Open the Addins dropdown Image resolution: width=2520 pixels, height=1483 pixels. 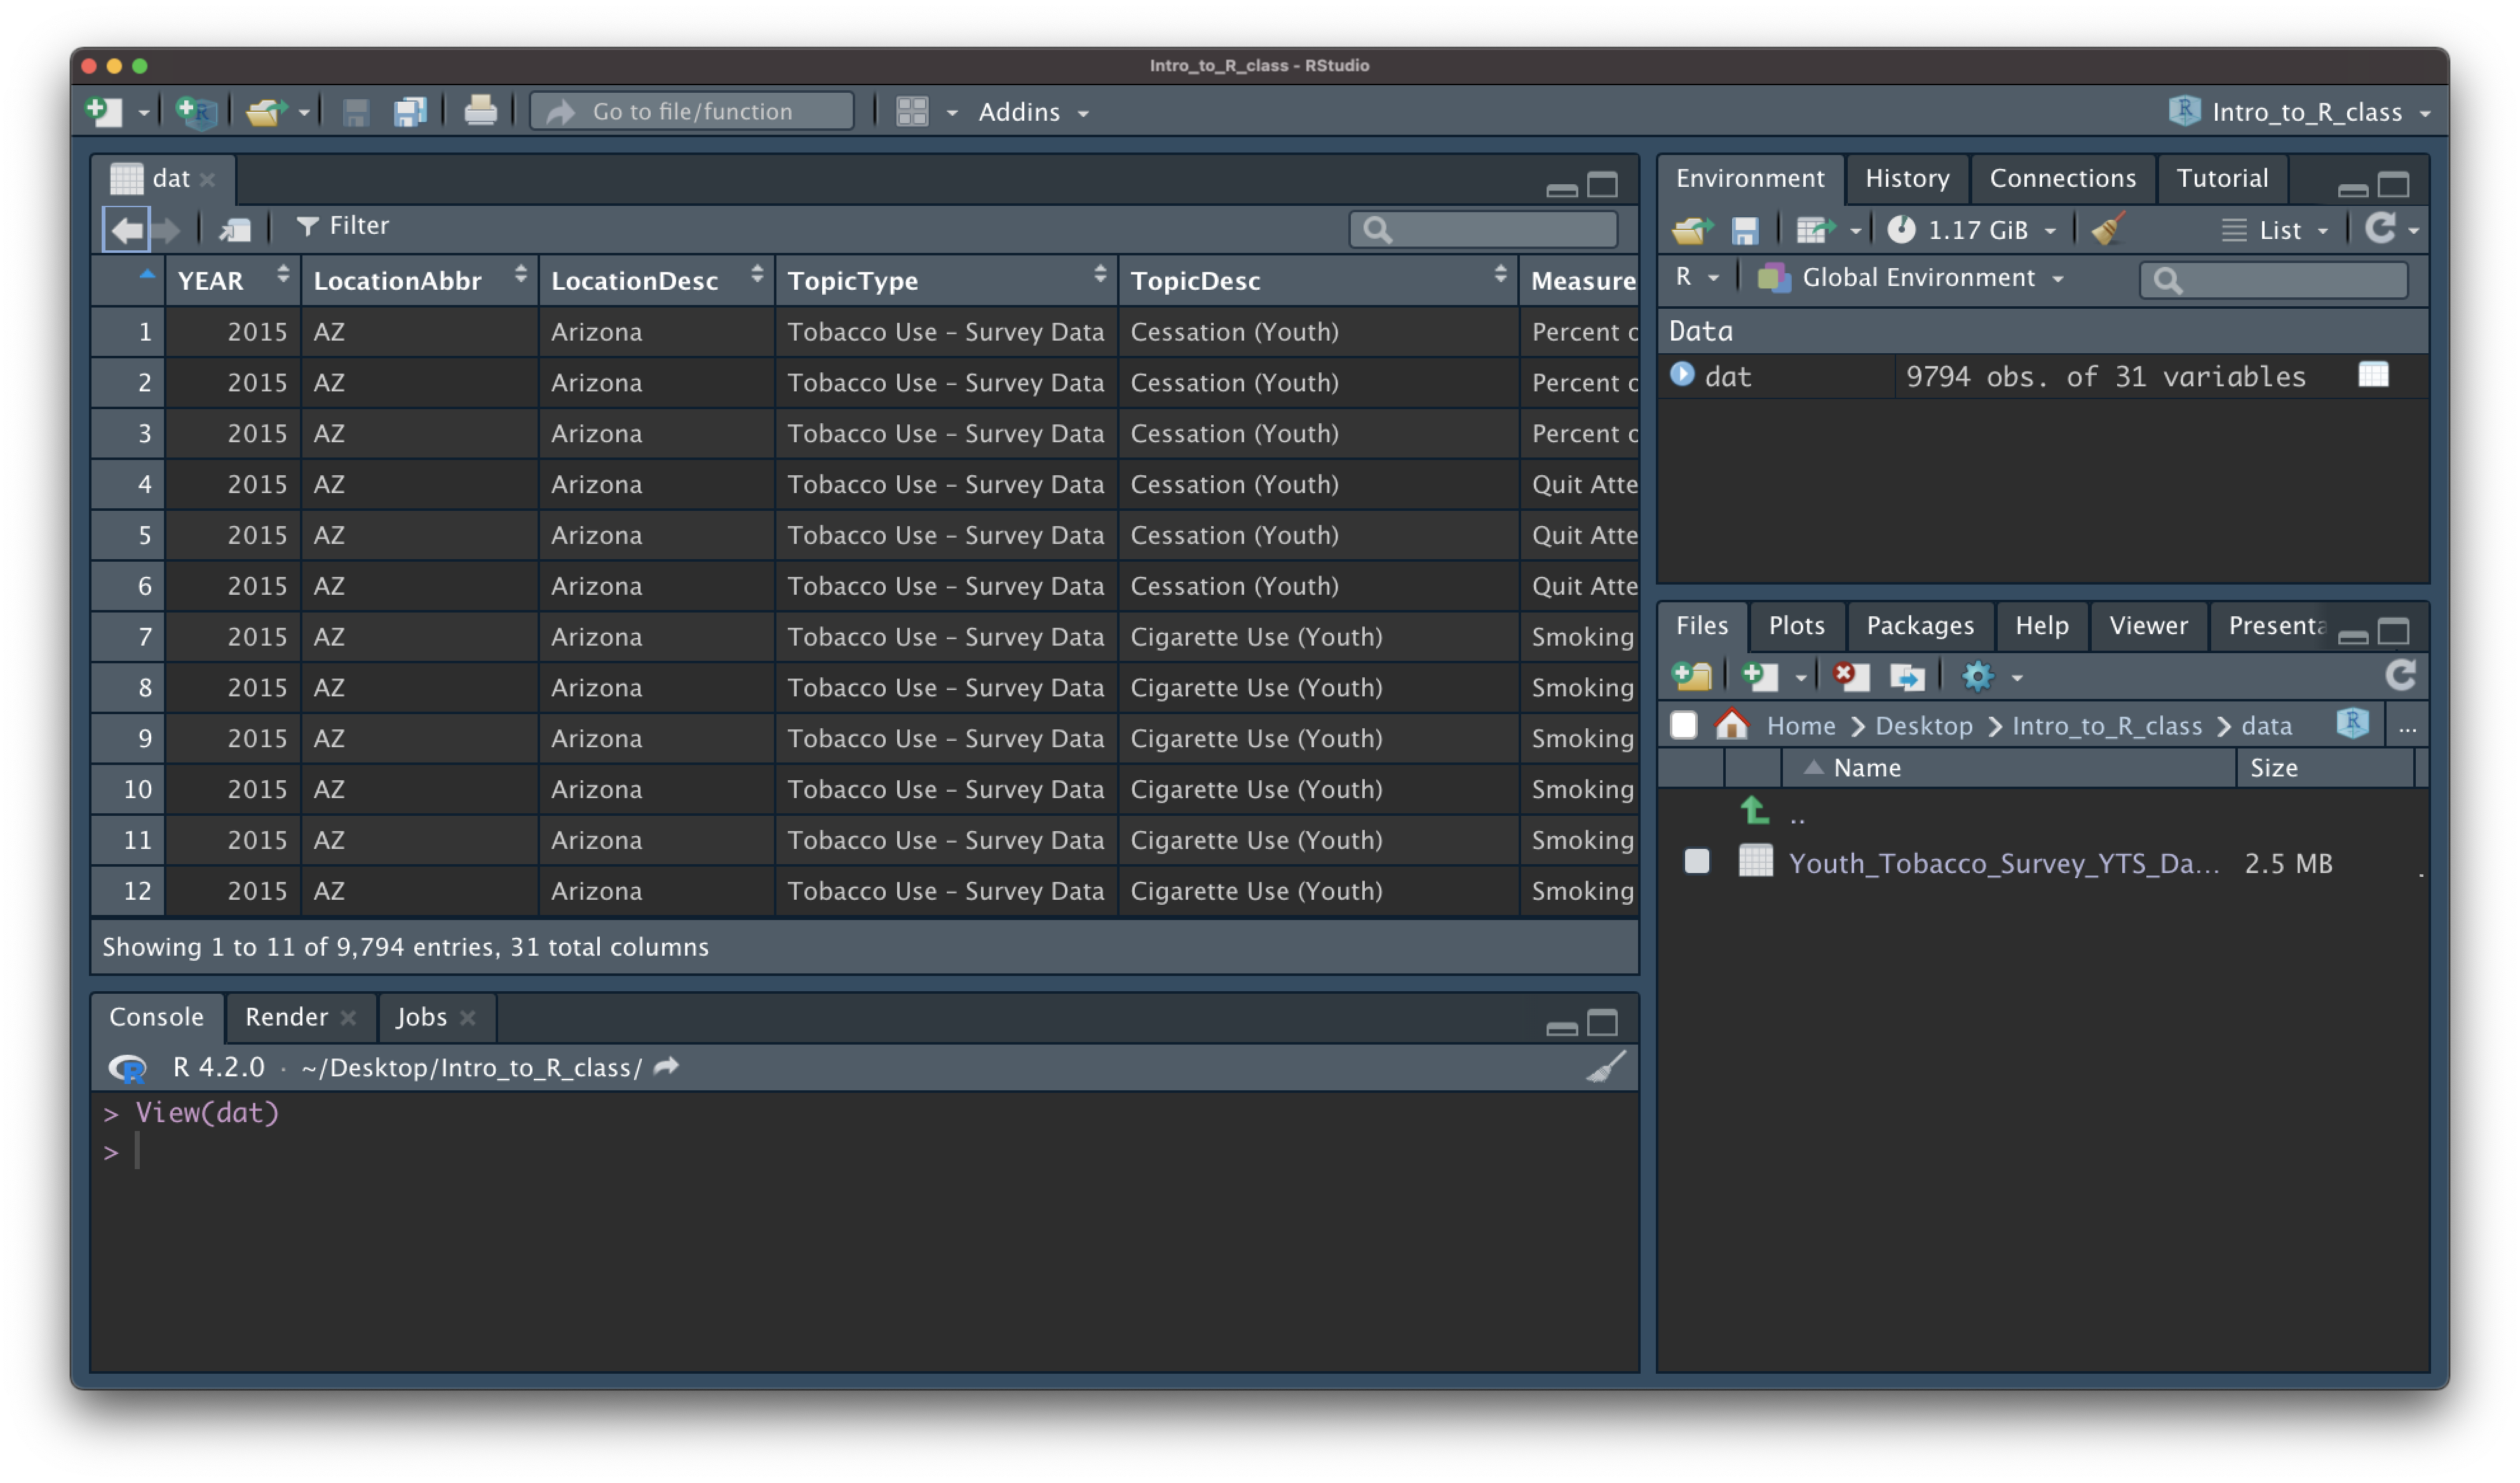(x=1030, y=112)
